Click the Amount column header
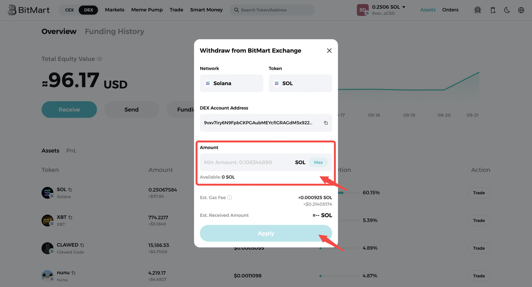 coord(160,170)
